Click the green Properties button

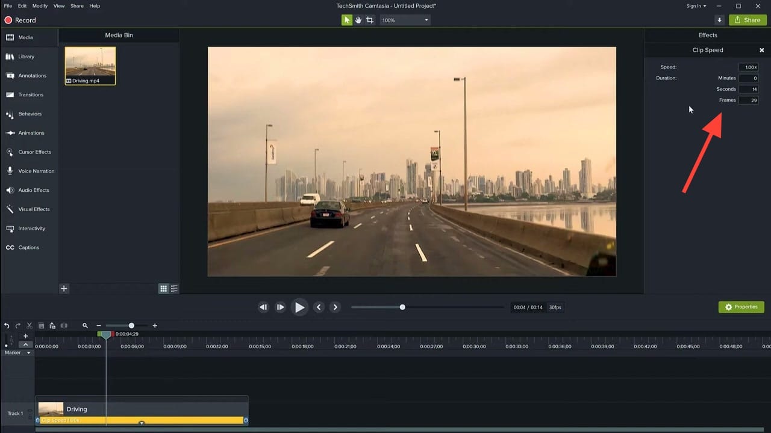point(741,307)
